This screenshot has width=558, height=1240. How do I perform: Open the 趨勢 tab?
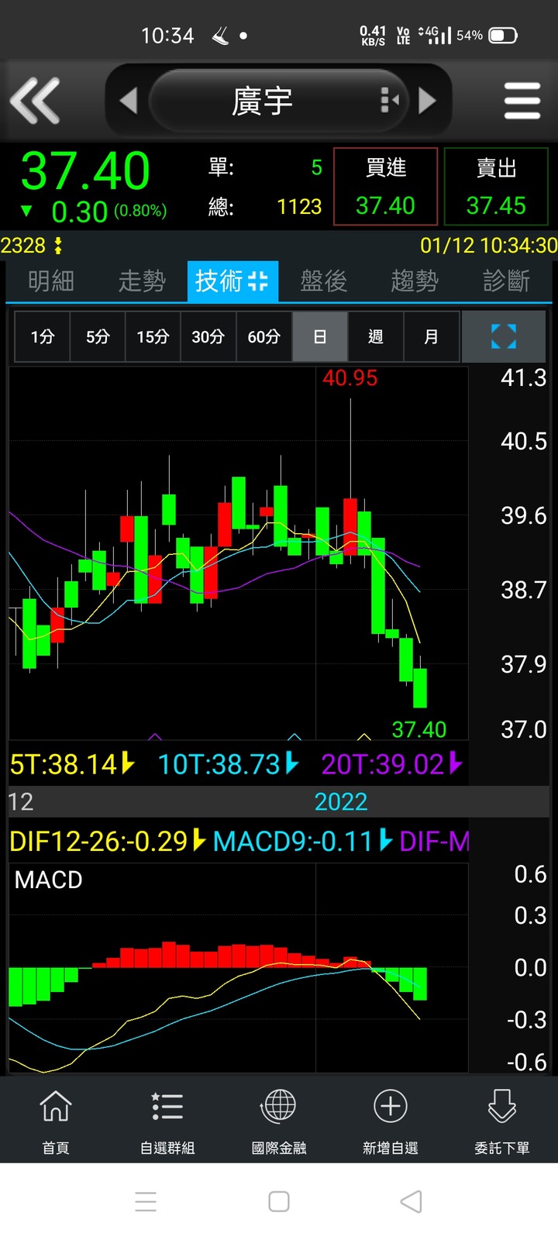415,281
